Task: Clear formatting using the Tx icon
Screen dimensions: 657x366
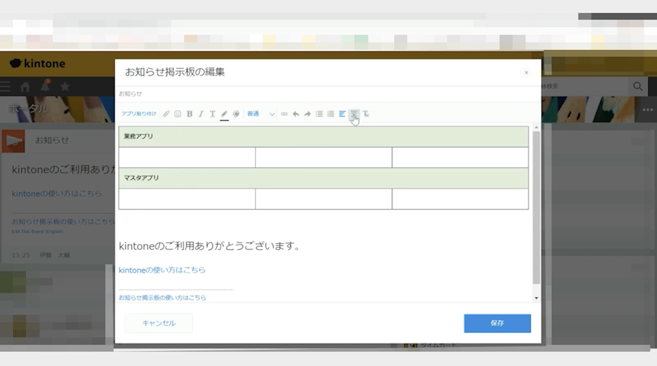Action: 366,114
